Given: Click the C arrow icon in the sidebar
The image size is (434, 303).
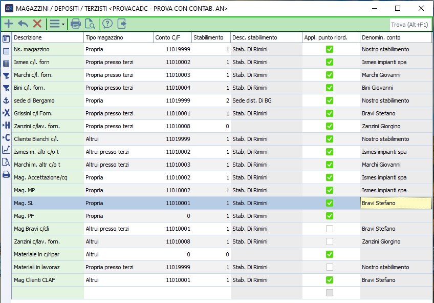Looking at the screenshot, I should coord(6,137).
